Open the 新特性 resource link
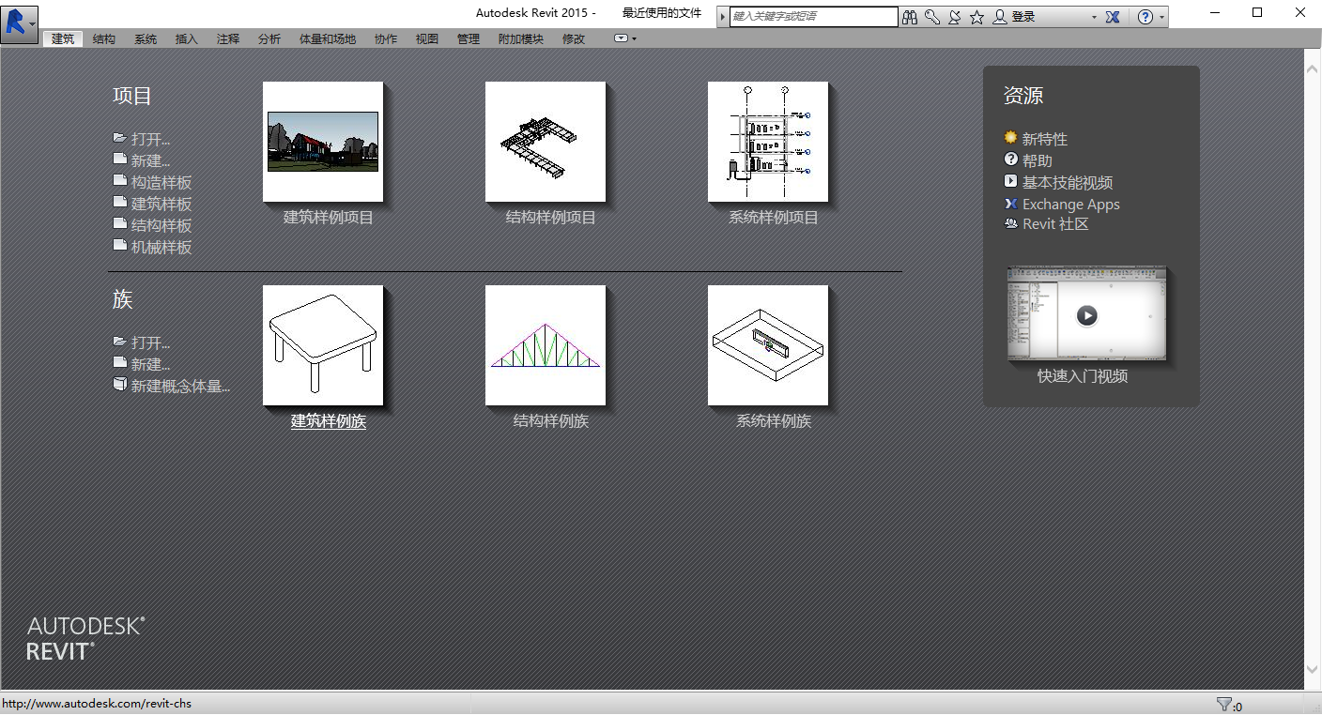 click(1044, 139)
